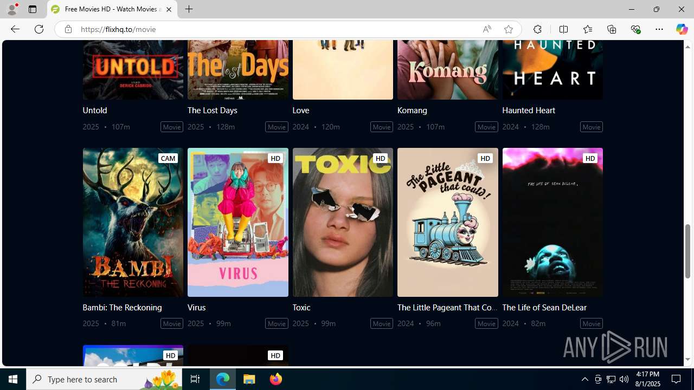This screenshot has height=390, width=694.
Task: Open a new tab with plus icon
Action: tap(189, 9)
